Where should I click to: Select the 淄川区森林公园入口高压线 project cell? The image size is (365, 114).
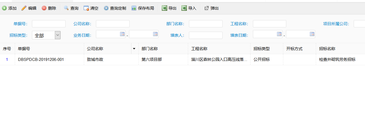(219, 60)
